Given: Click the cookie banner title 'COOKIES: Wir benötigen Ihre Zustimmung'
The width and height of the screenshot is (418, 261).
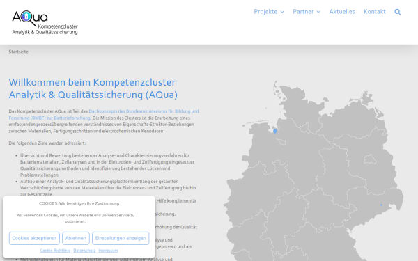Looking at the screenshot, I should [79, 203].
